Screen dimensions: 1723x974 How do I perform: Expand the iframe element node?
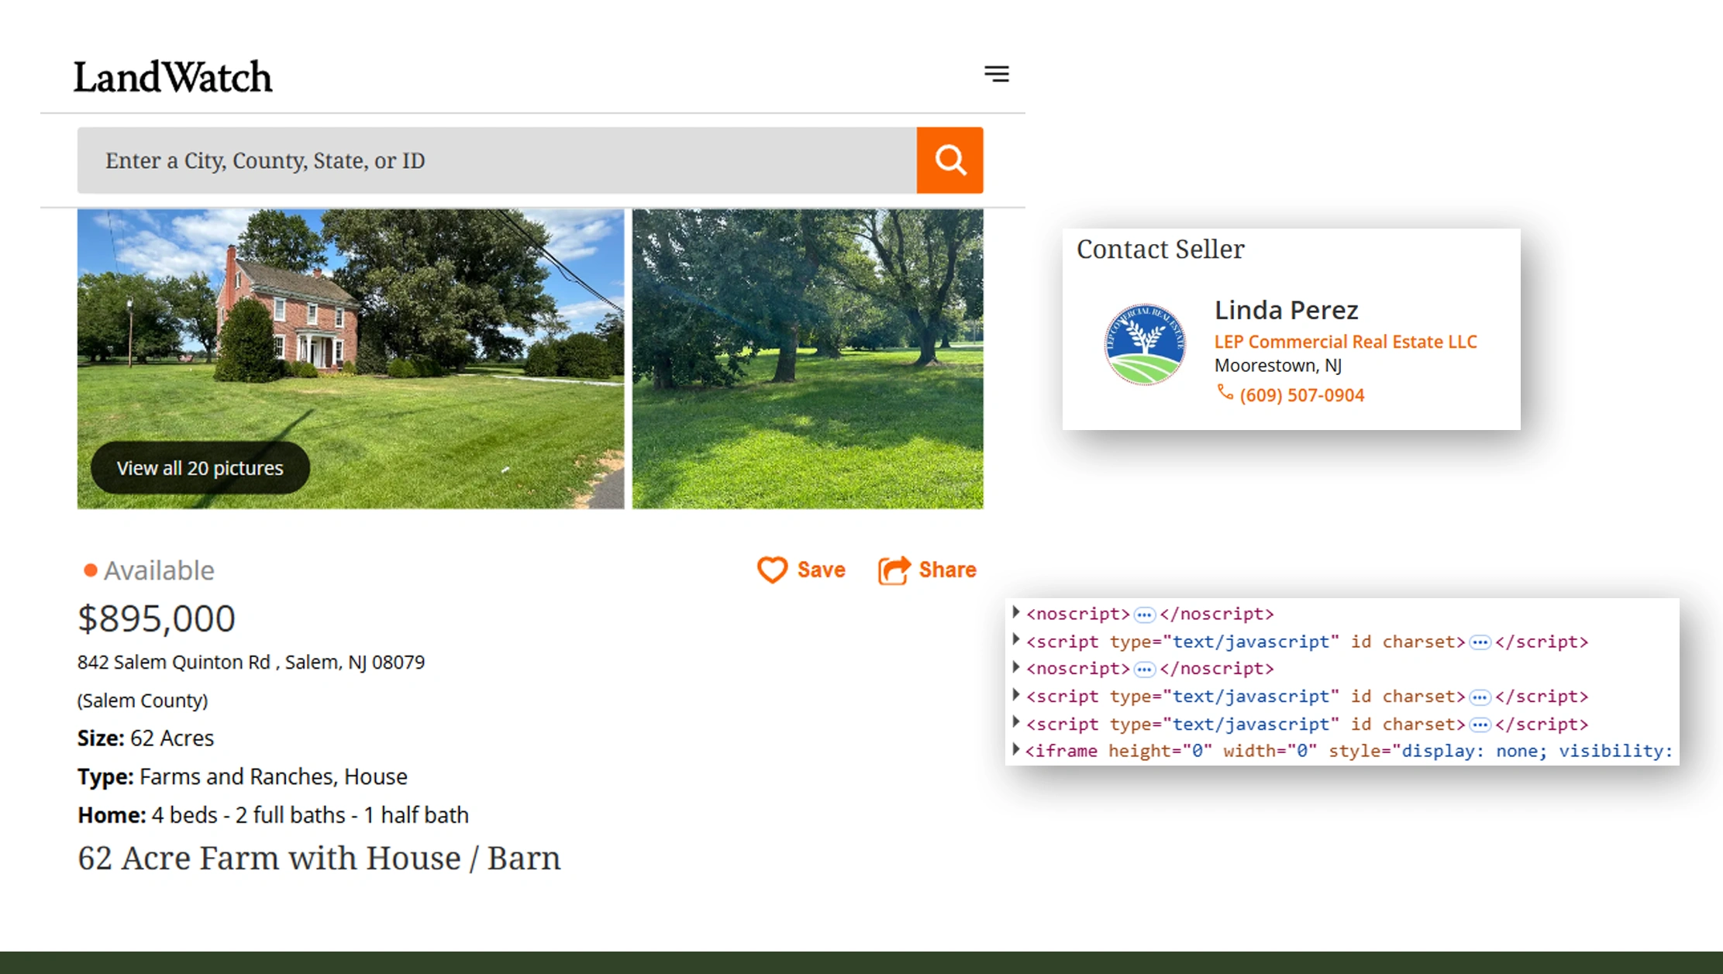(1016, 750)
